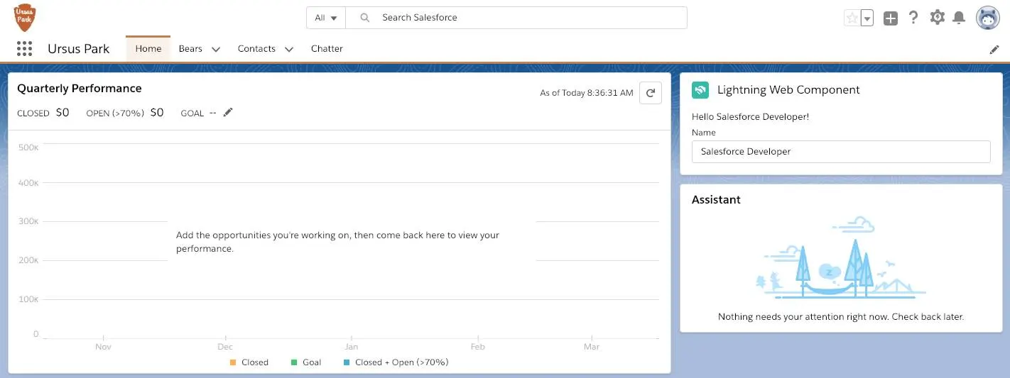Screen dimensions: 1010x378
Task: Open the Contacts tab
Action: (x=256, y=49)
